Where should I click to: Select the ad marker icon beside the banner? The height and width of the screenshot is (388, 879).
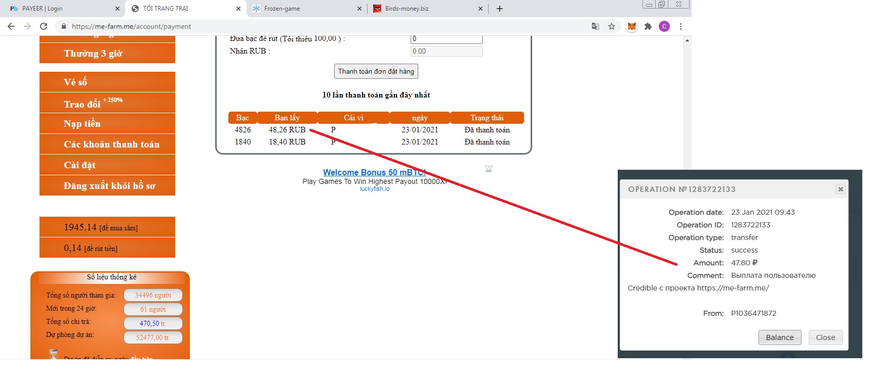489,169
